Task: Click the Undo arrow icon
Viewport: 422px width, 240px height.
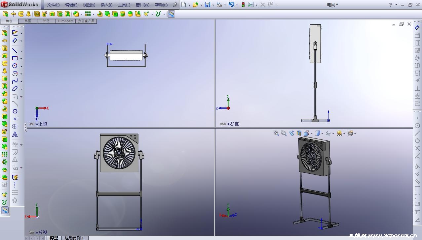Action: (231, 5)
